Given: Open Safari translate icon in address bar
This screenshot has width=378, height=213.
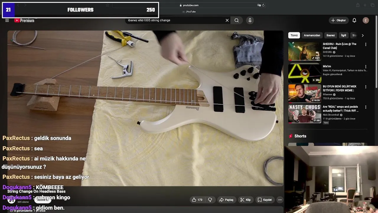Looking at the screenshot, I should click(259, 5).
